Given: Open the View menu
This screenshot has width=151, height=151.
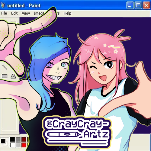Looking at the screenshot, I should [x=26, y=13].
